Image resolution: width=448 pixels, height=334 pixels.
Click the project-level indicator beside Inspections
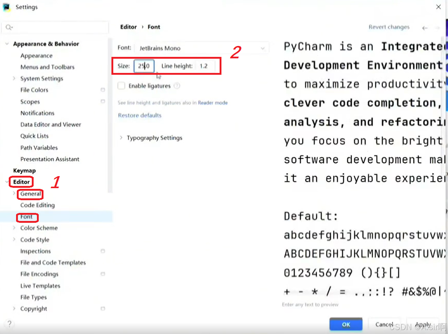click(x=103, y=251)
